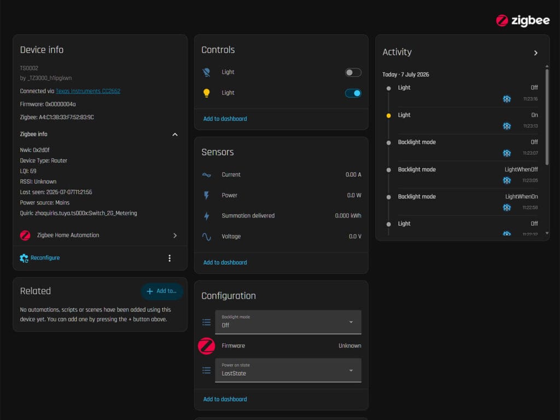
Task: Turn off the second Light switch
Action: click(353, 93)
